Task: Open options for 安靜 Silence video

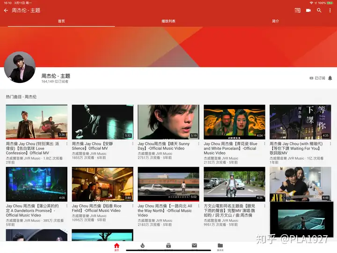Action: coord(133,143)
